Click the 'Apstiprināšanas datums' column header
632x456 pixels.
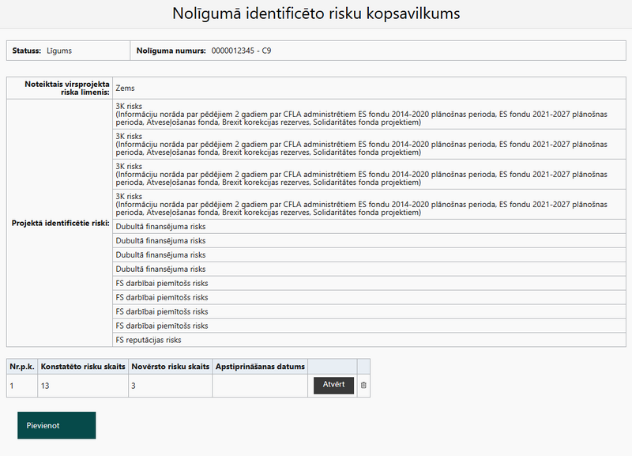(259, 366)
